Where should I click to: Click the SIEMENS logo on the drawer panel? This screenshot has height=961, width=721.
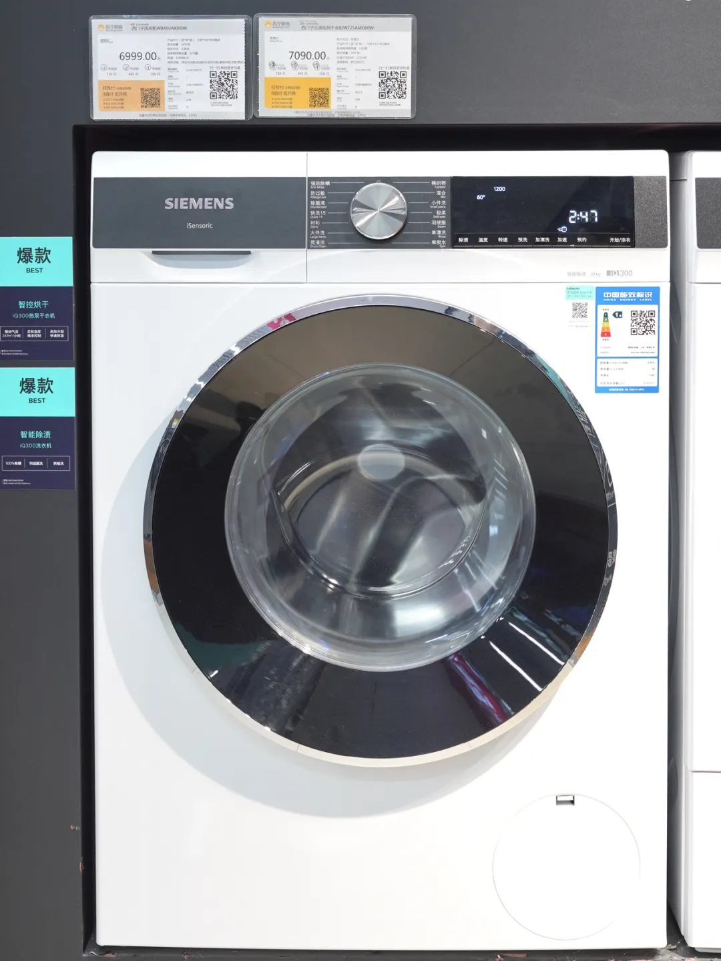[x=199, y=204]
